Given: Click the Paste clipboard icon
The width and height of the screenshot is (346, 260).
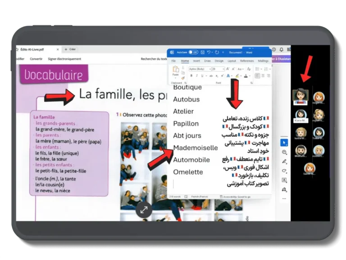Looking at the screenshot, I should point(176,70).
